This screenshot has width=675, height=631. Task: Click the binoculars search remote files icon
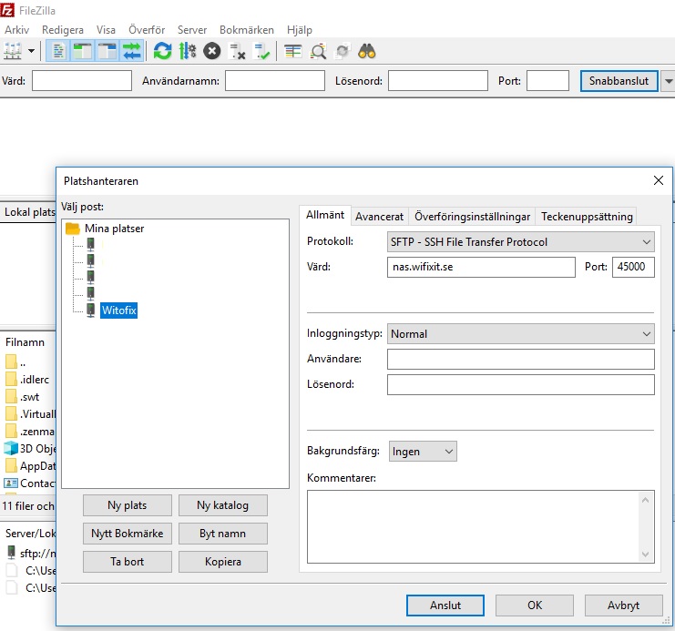[x=367, y=52]
